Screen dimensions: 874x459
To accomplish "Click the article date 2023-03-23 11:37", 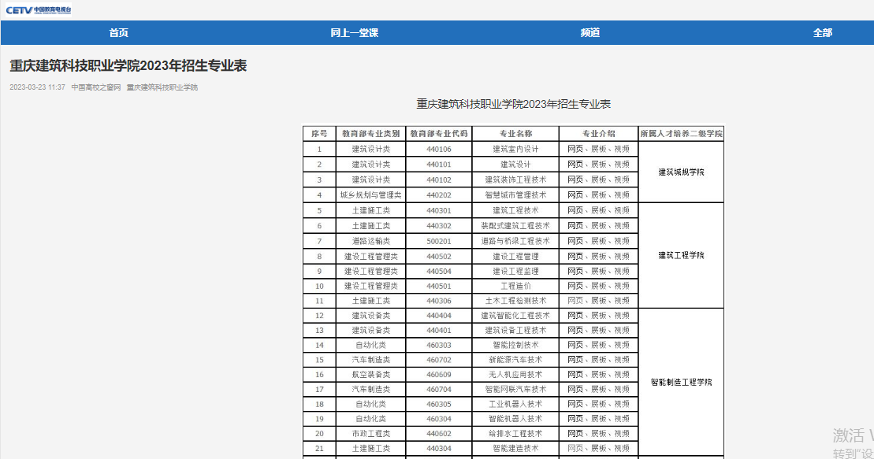I will tap(37, 87).
